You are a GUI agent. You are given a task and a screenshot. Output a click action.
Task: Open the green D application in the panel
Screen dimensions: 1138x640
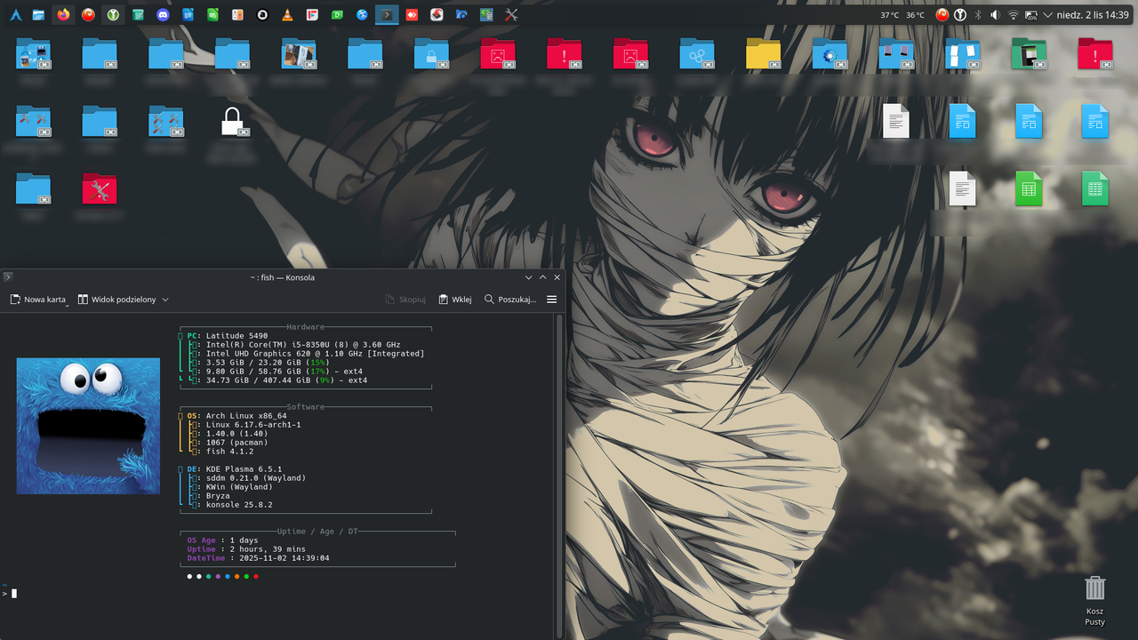[337, 15]
